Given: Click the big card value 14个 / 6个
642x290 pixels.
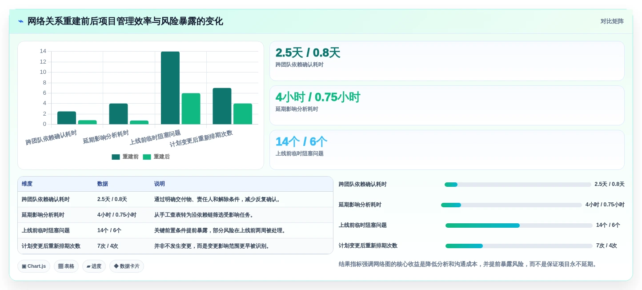Looking at the screenshot, I should click(301, 142).
